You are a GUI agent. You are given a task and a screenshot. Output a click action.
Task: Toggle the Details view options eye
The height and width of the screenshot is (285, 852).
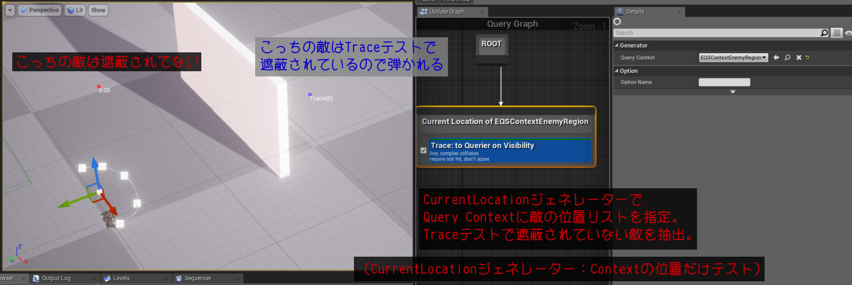pos(848,33)
